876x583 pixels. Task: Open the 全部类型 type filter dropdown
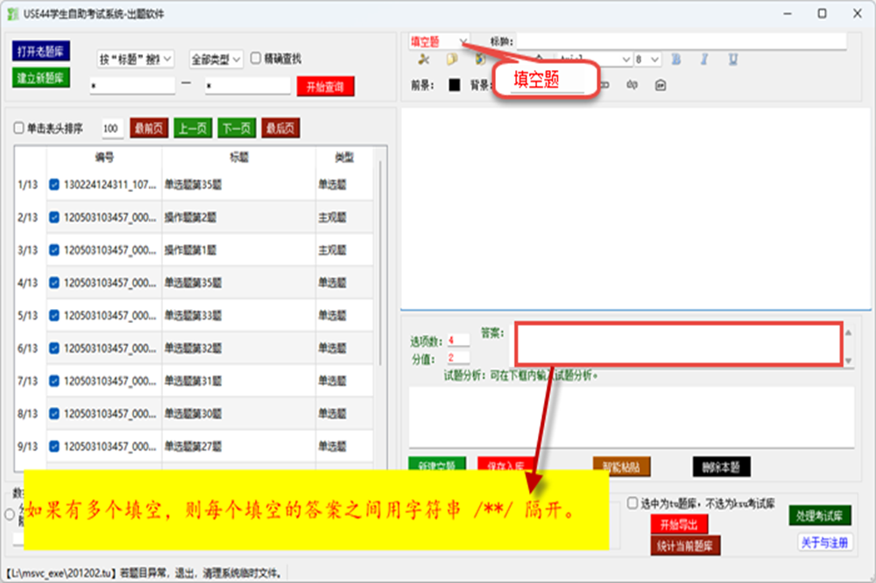pos(215,59)
